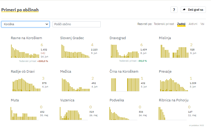Click the 'Deli graf na' share button

point(195,10)
